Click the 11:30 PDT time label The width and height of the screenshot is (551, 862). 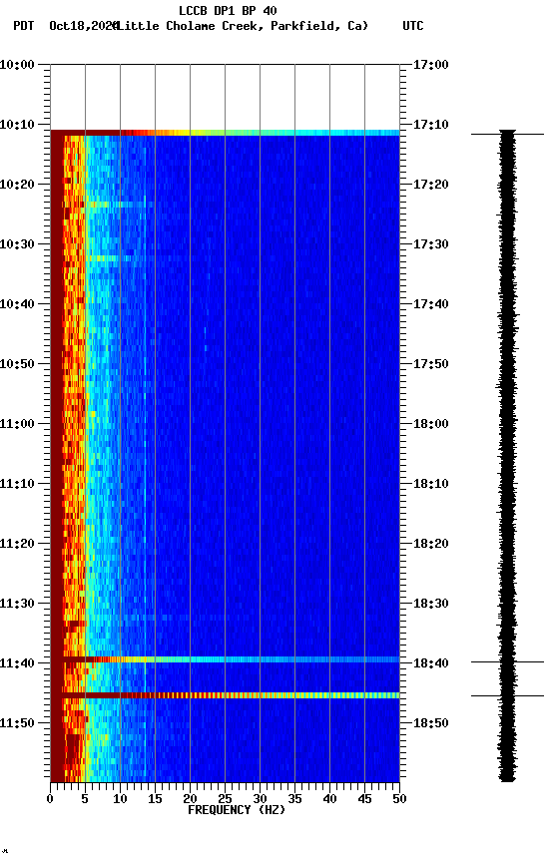17,605
